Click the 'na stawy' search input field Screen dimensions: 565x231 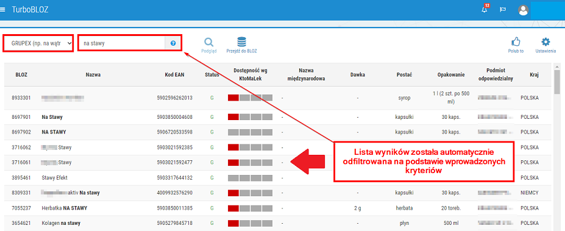[122, 43]
